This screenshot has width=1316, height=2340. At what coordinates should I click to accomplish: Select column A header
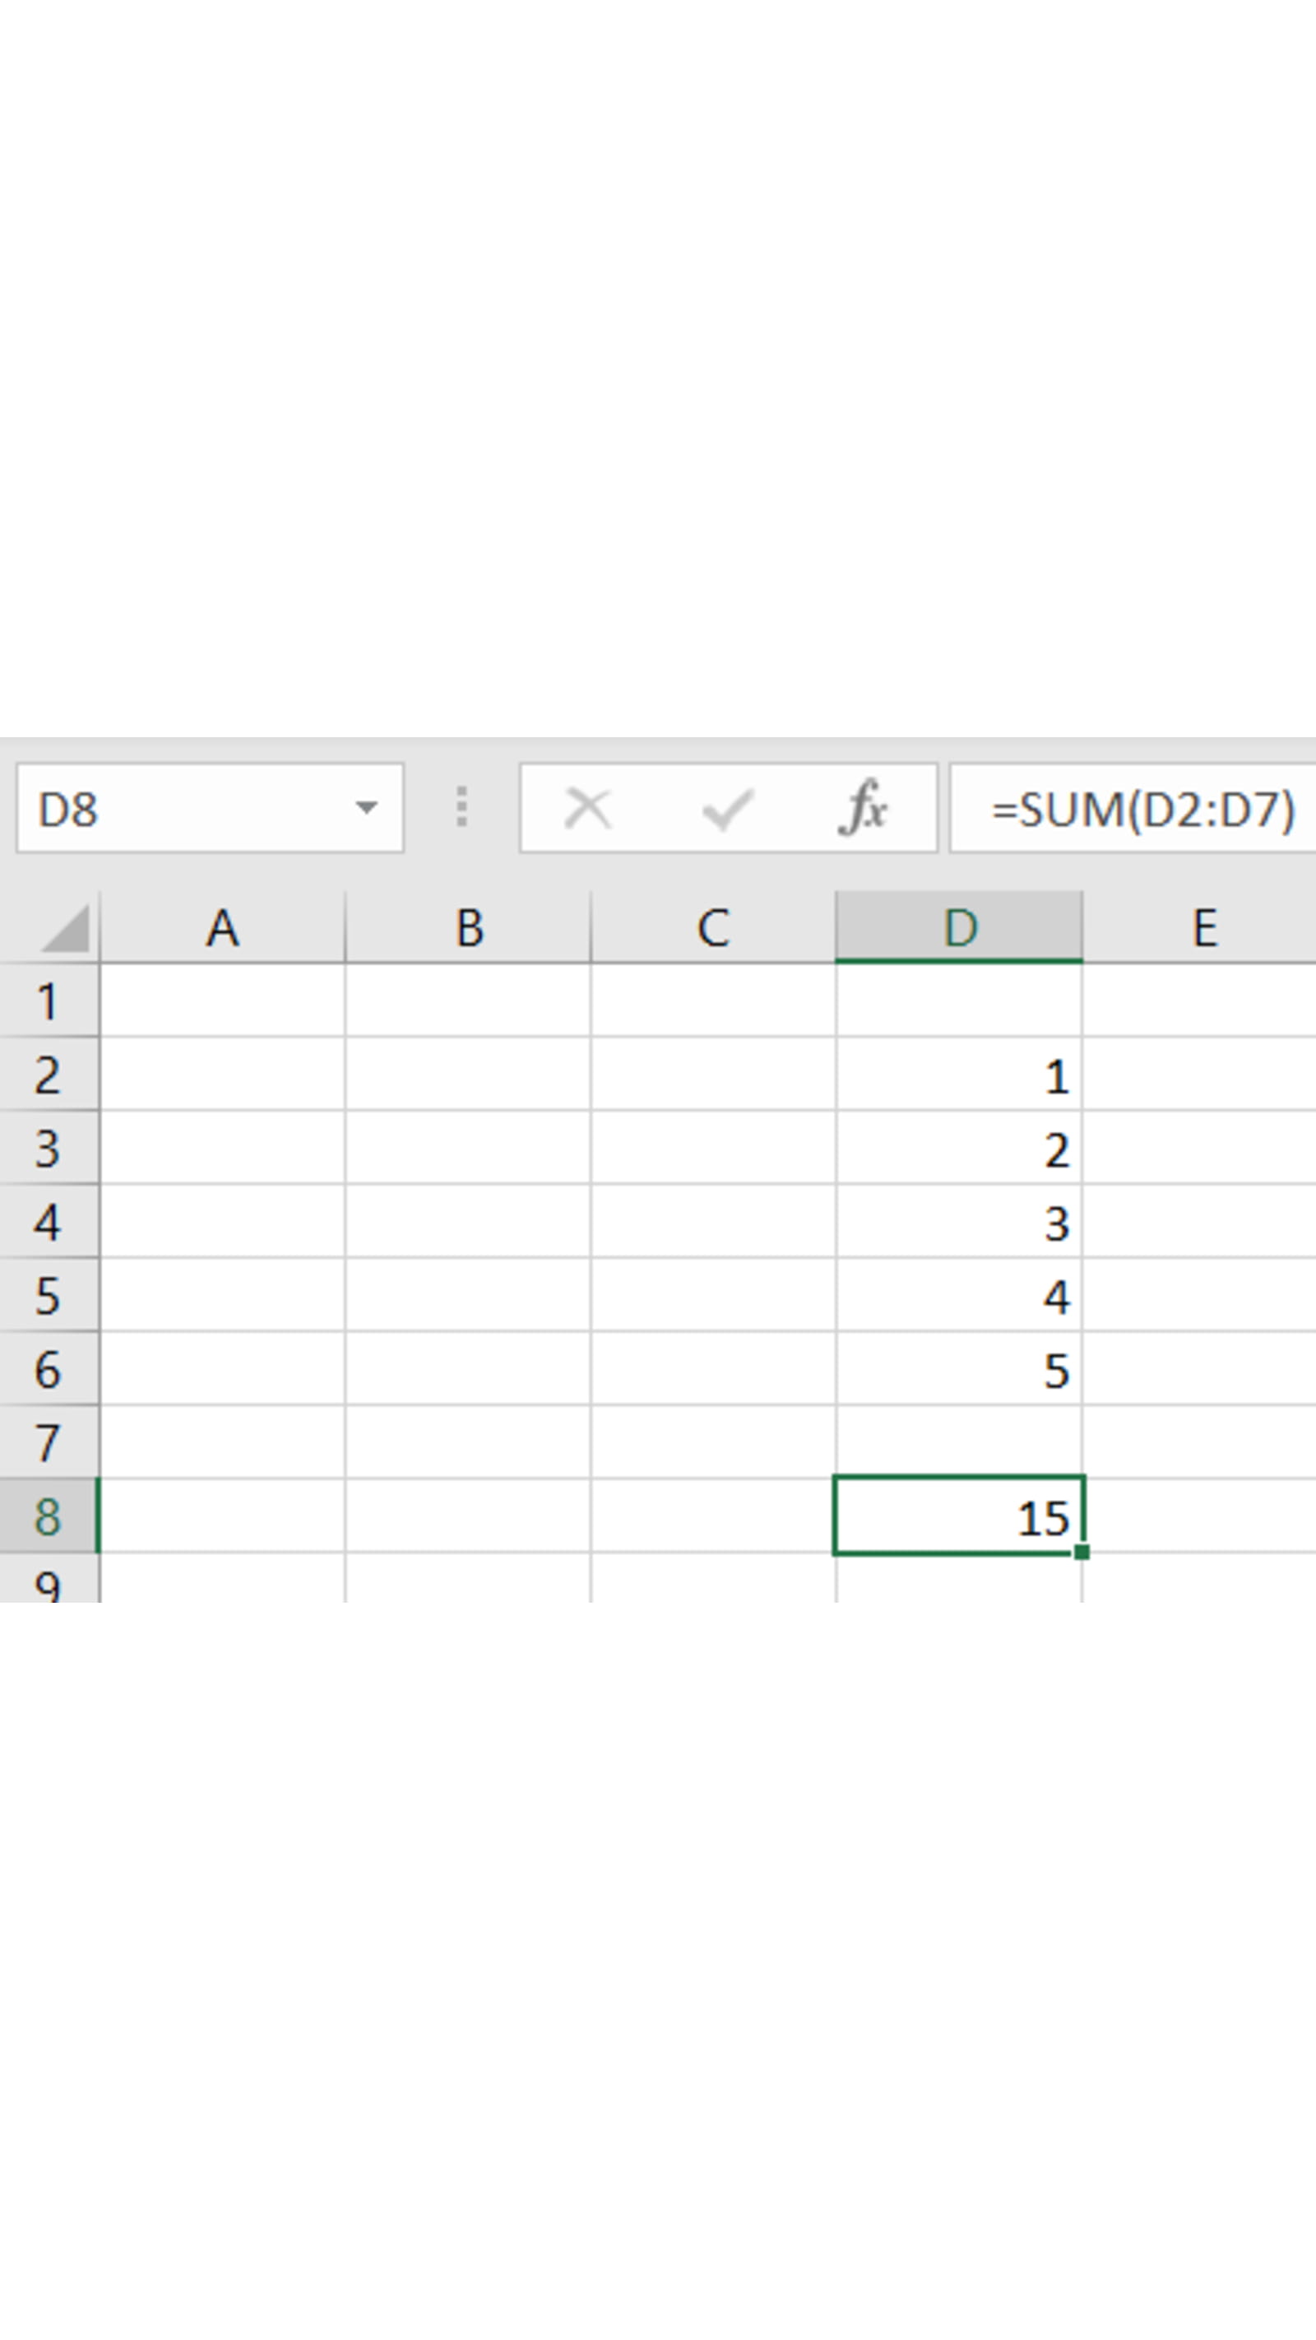coord(223,928)
